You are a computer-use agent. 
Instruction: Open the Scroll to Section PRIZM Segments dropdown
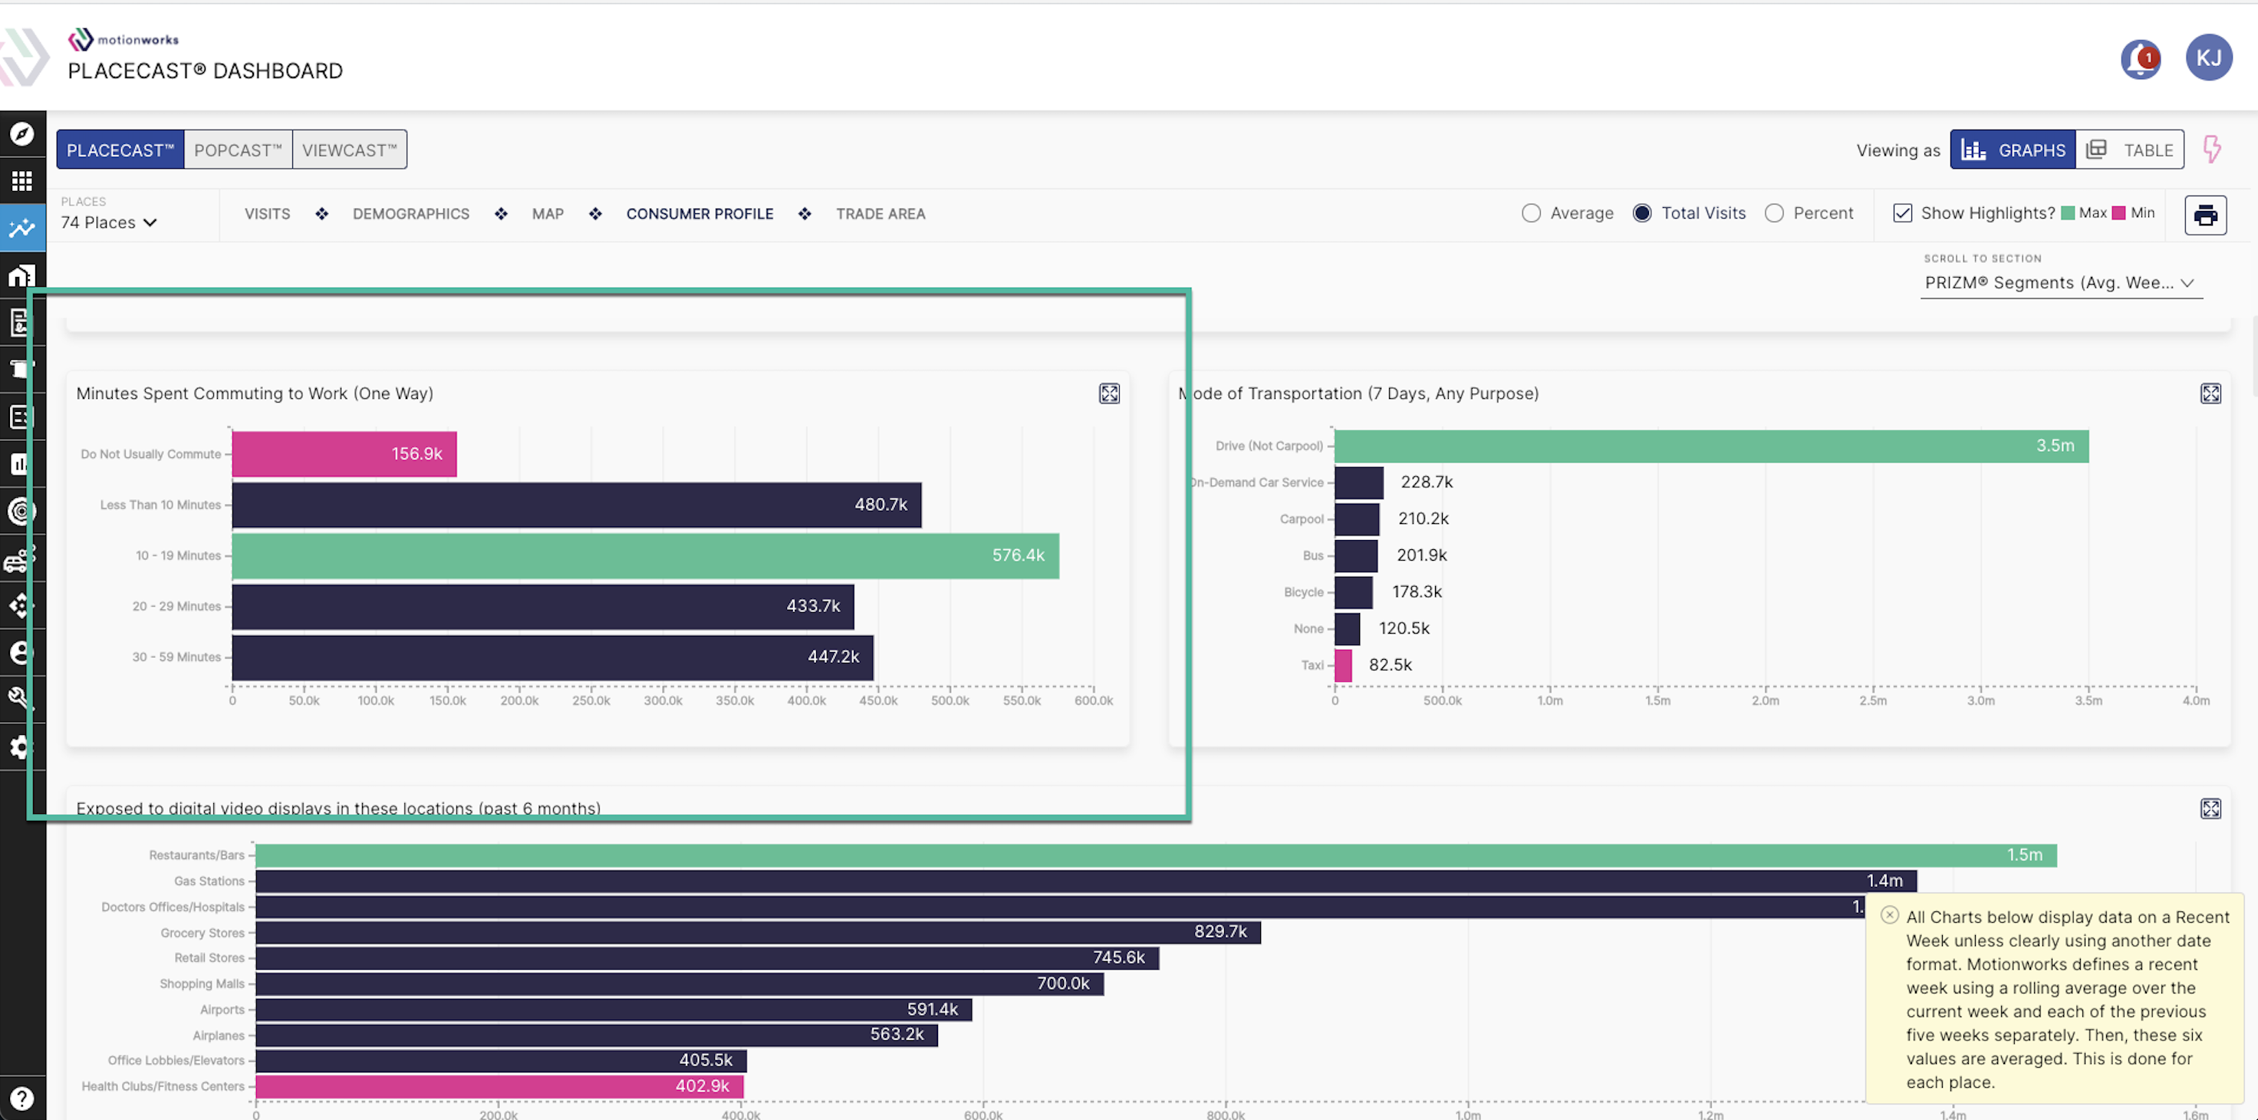click(x=2060, y=282)
